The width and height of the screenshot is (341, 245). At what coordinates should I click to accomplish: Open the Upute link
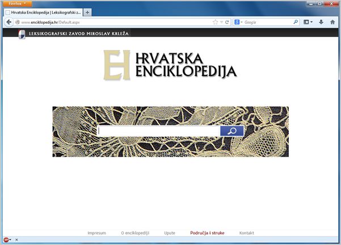click(x=170, y=233)
